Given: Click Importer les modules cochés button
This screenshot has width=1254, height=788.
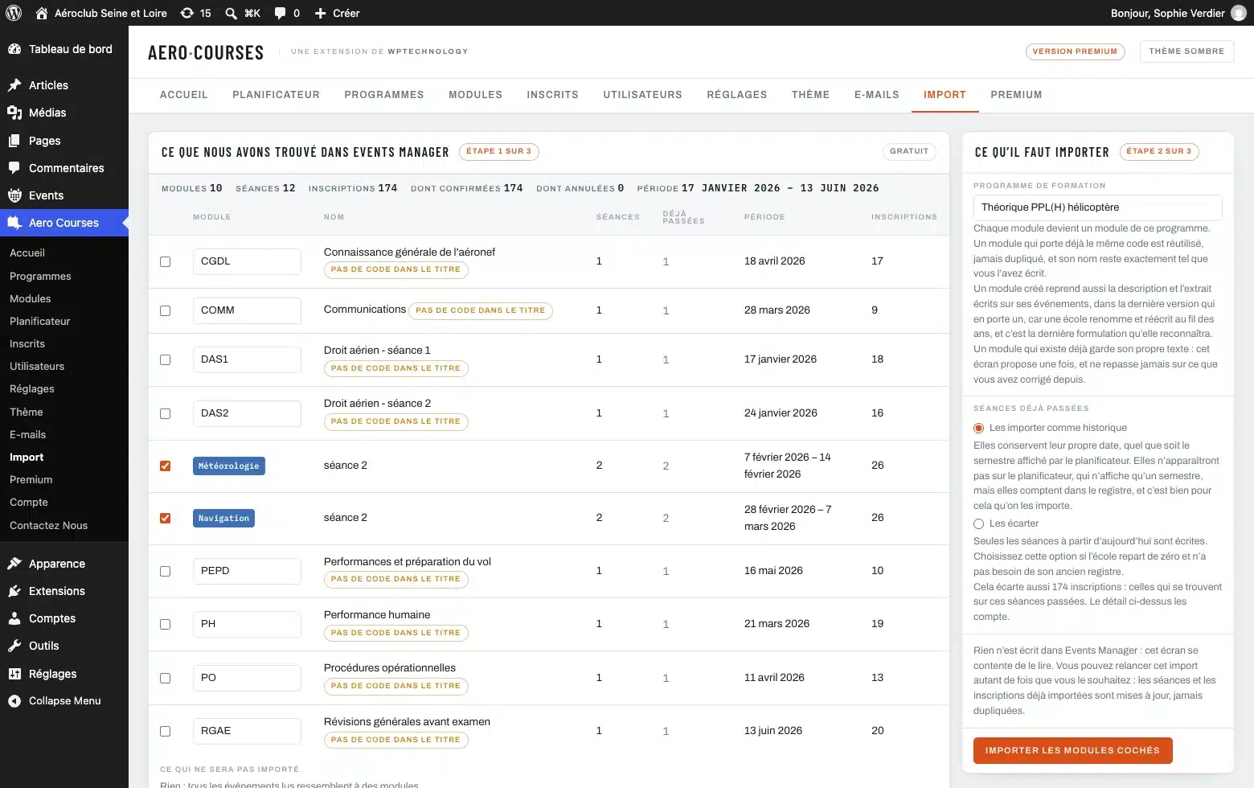Looking at the screenshot, I should pyautogui.click(x=1072, y=750).
